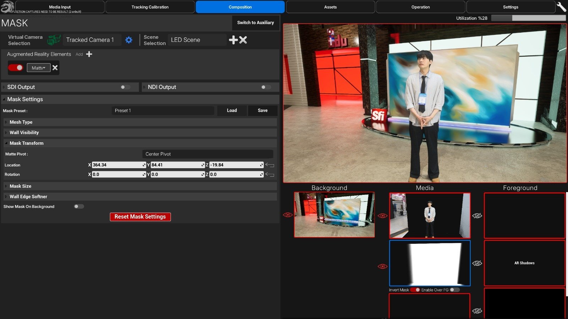This screenshot has height=319, width=568.
Task: Open the LED Scene selection dropdown
Action: coord(197,40)
